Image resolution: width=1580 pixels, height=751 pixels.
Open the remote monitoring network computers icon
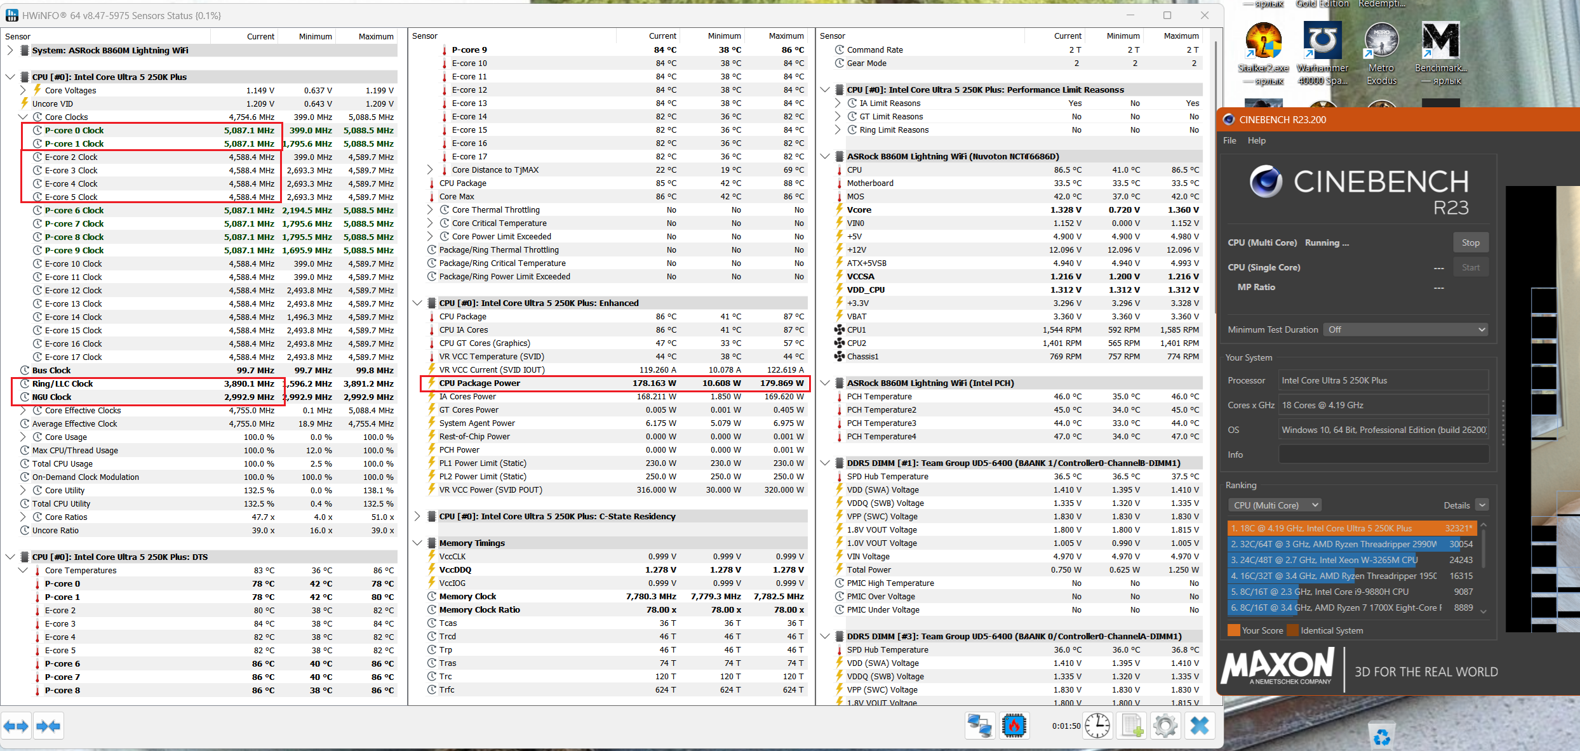click(979, 726)
